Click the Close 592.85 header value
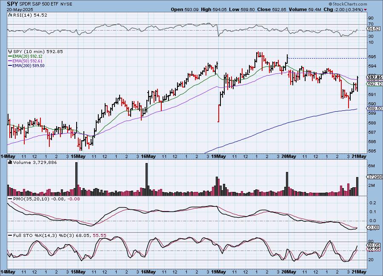This screenshot has height=276, width=383. (x=272, y=9)
